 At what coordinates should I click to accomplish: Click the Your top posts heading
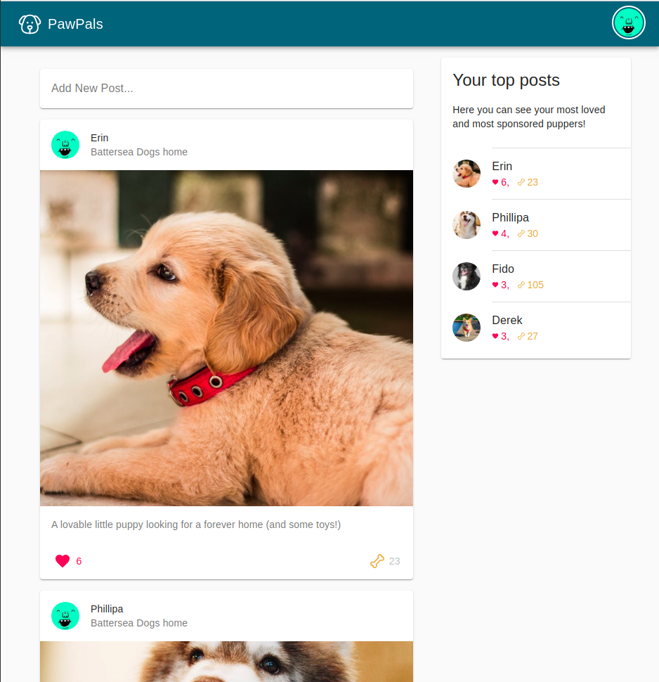tap(506, 80)
